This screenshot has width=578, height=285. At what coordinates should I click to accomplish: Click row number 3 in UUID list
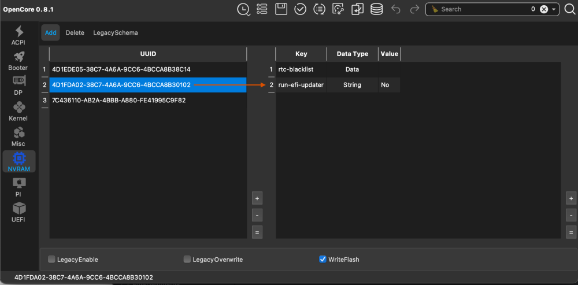point(45,100)
